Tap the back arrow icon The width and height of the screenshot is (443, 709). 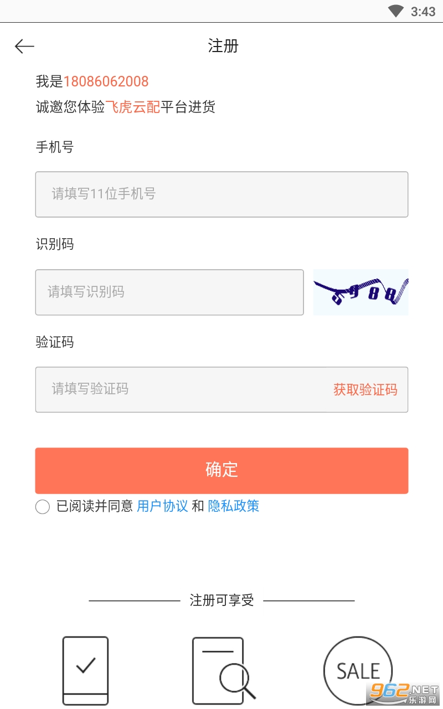point(24,47)
